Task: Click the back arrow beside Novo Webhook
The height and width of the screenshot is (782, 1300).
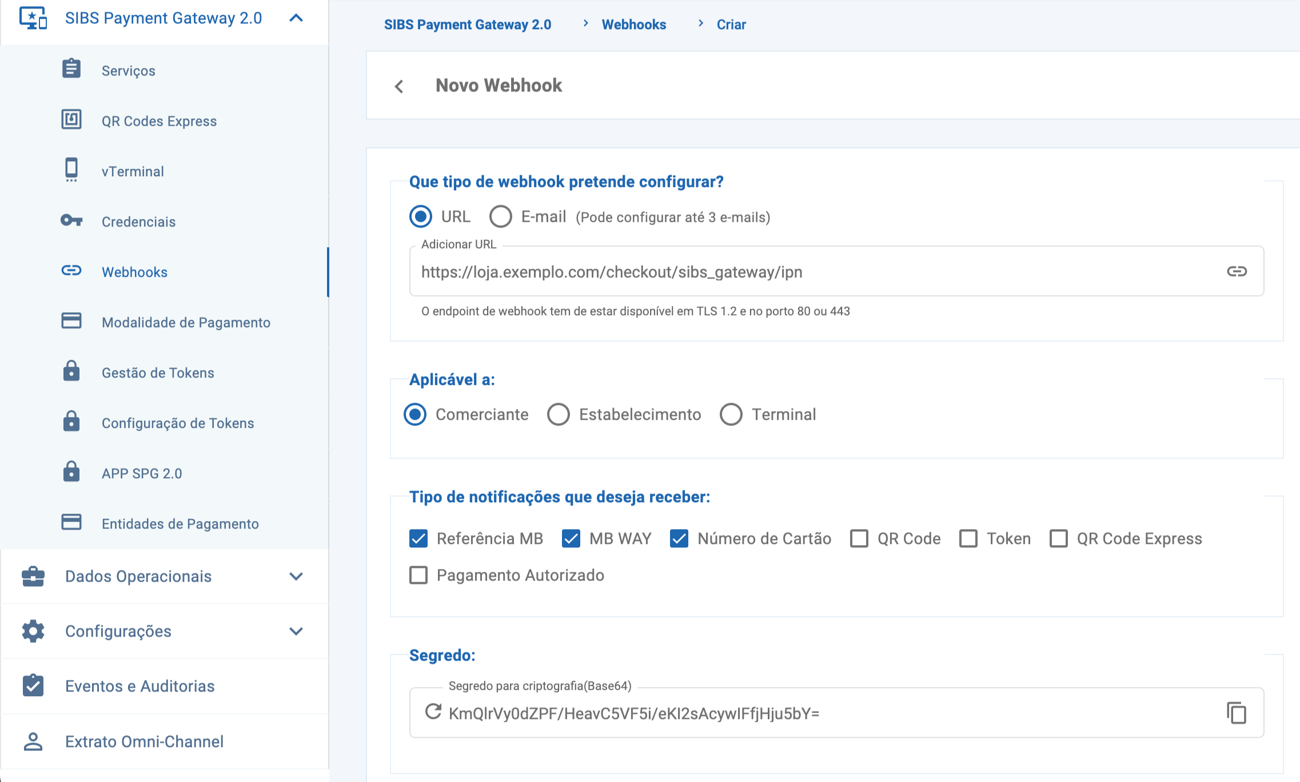Action: (399, 86)
